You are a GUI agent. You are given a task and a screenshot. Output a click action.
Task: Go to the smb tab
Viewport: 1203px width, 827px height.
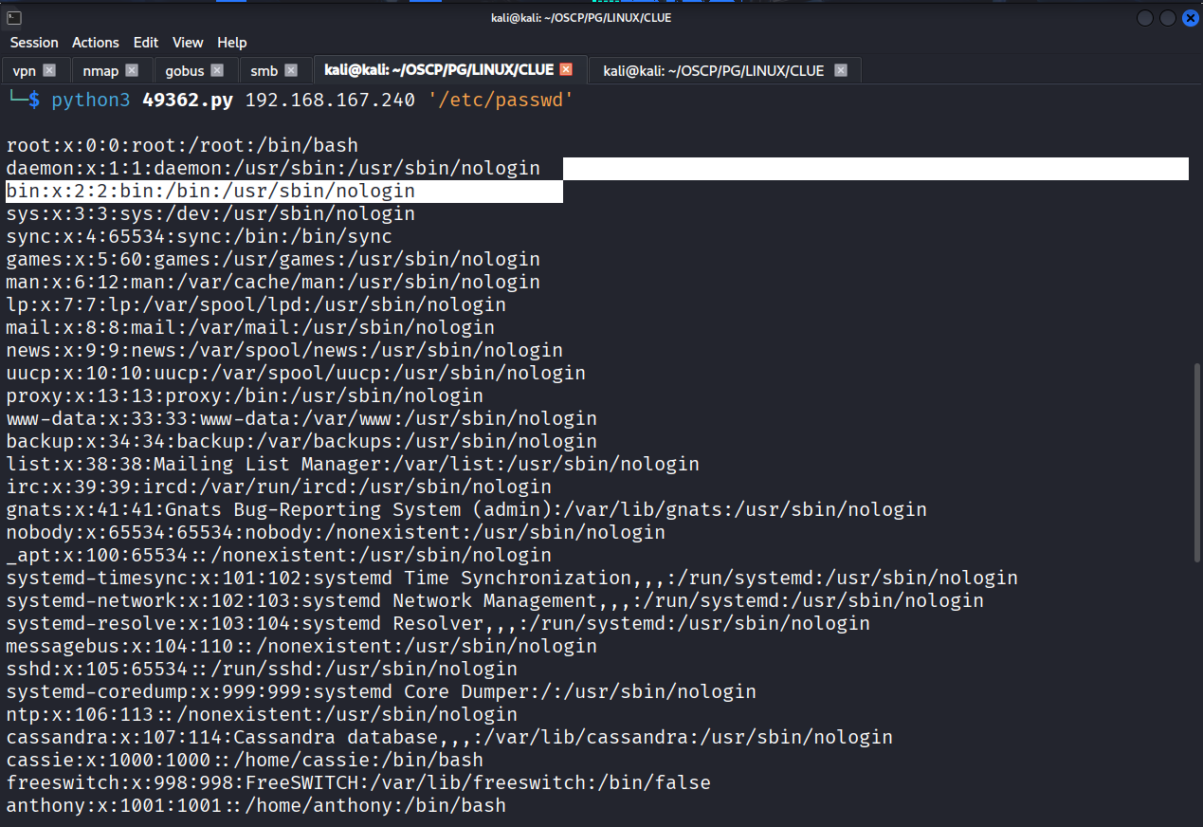[x=264, y=70]
